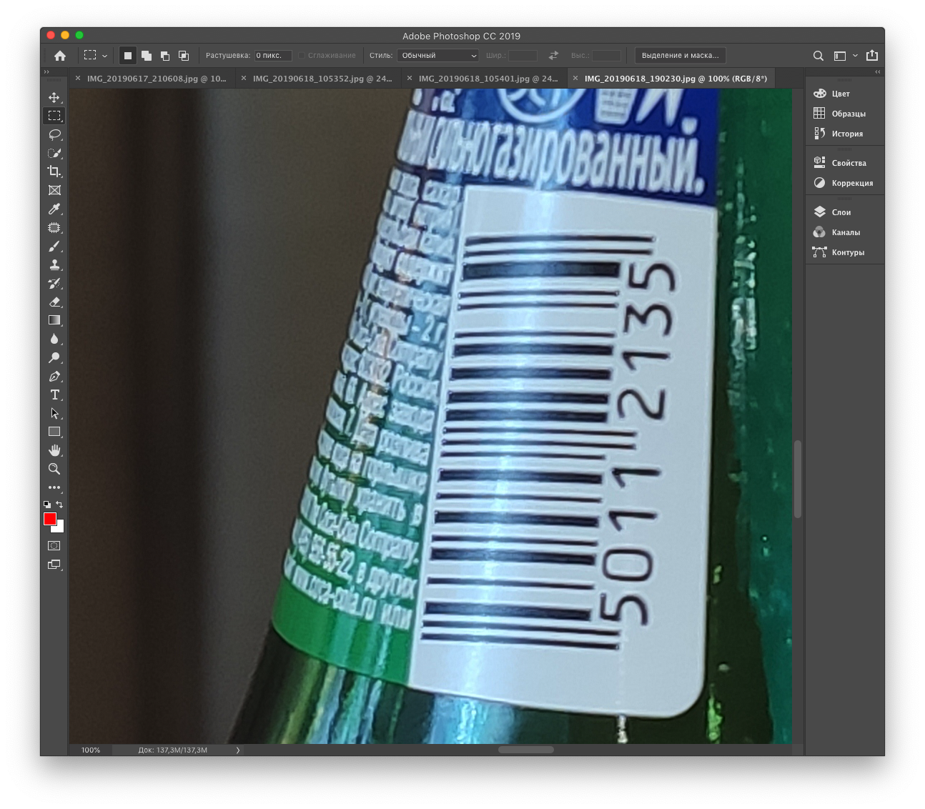Screen dimensions: 925x809
Task: Open the Стиль dropdown set to Обычный
Action: [x=438, y=56]
